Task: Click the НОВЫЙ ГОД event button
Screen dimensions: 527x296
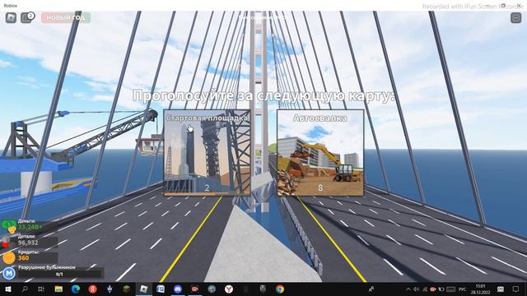Action: (66, 17)
